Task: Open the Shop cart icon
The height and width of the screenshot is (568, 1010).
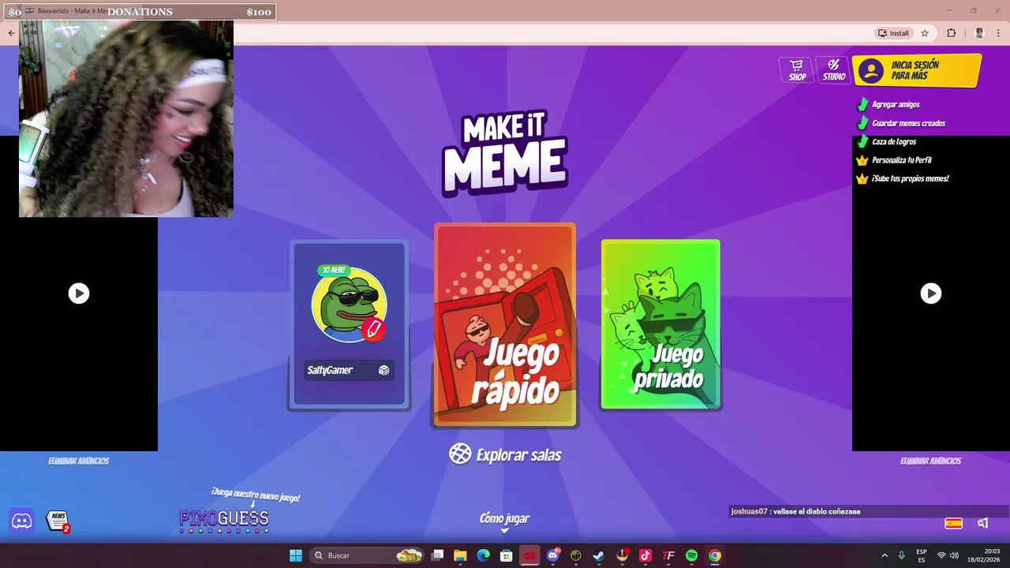Action: coord(797,69)
